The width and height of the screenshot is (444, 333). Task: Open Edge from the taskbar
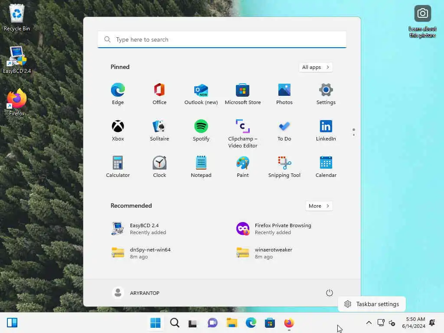coord(251,323)
